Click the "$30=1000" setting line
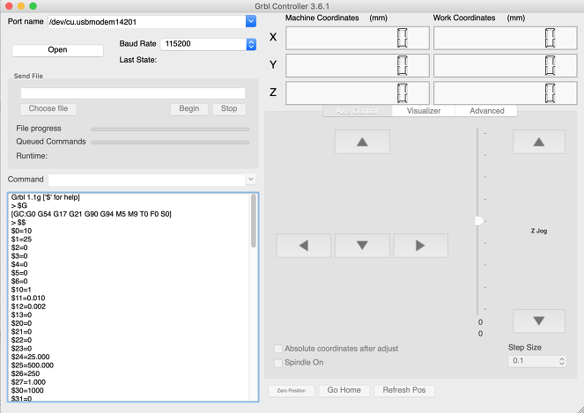This screenshot has width=584, height=413. click(27, 391)
